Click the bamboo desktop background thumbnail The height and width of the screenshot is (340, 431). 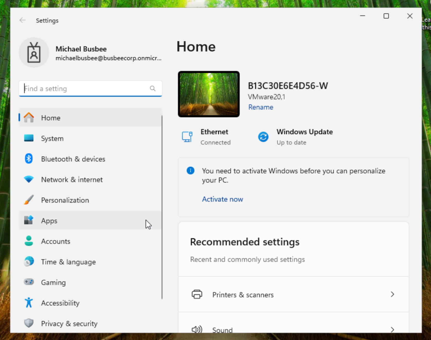[x=209, y=94]
